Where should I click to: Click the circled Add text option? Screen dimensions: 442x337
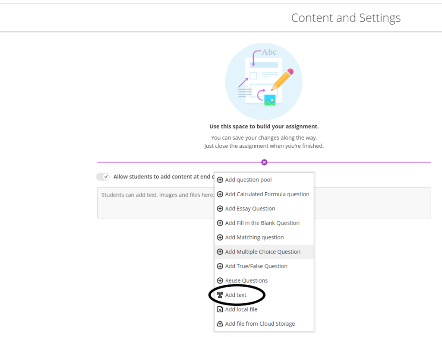236,295
